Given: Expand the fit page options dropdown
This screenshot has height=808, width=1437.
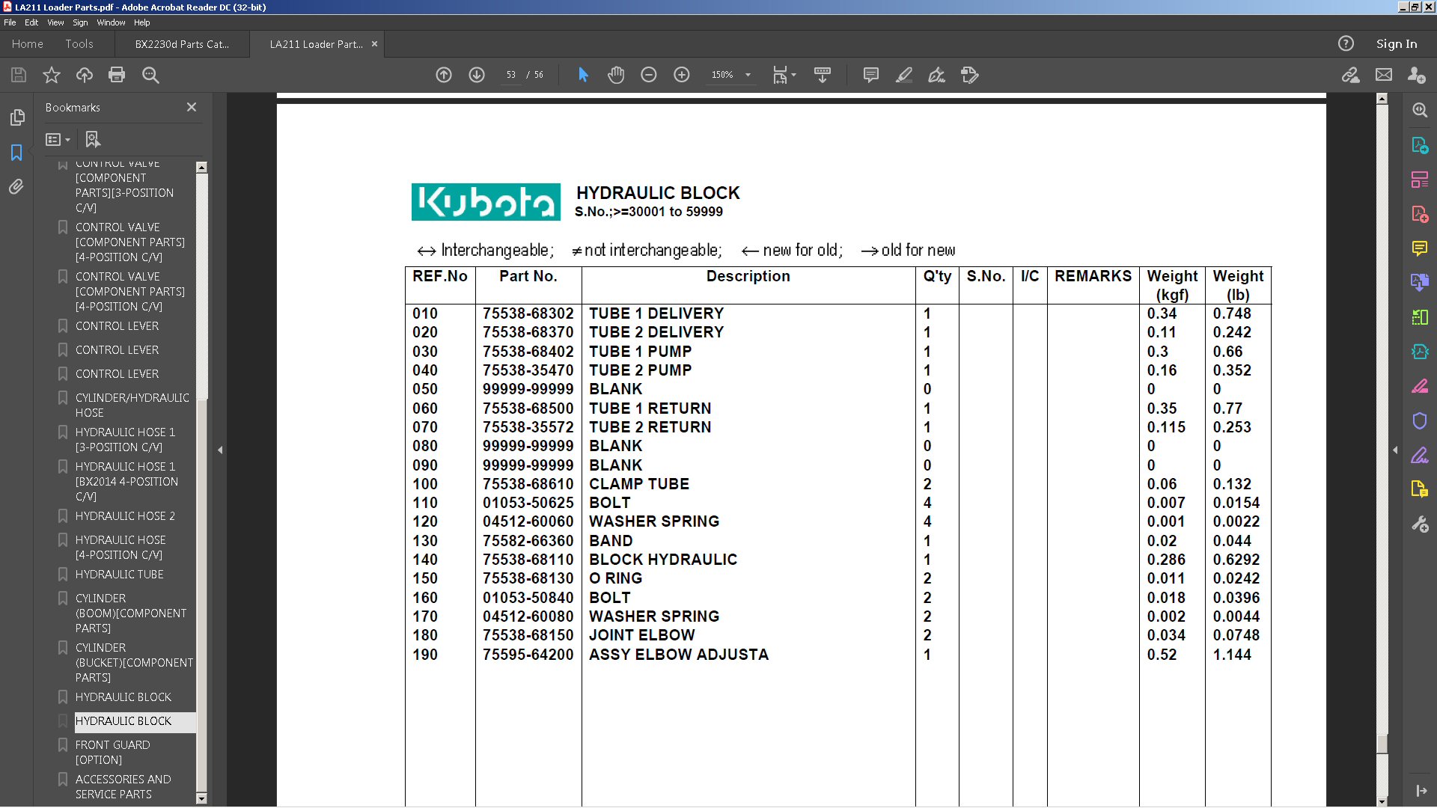Looking at the screenshot, I should tap(793, 75).
